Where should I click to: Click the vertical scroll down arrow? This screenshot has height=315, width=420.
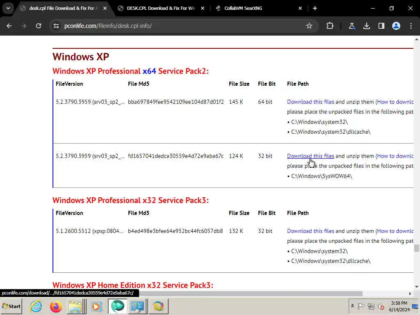coord(417,287)
